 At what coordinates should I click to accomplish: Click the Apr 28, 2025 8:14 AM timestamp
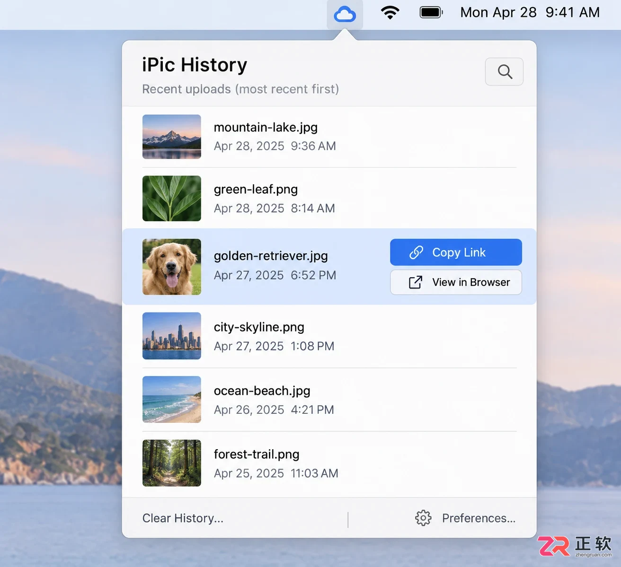click(274, 209)
